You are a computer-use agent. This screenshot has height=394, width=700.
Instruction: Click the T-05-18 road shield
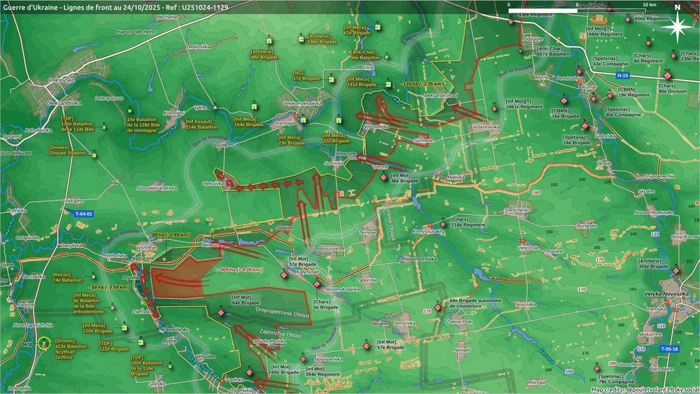(x=669, y=349)
